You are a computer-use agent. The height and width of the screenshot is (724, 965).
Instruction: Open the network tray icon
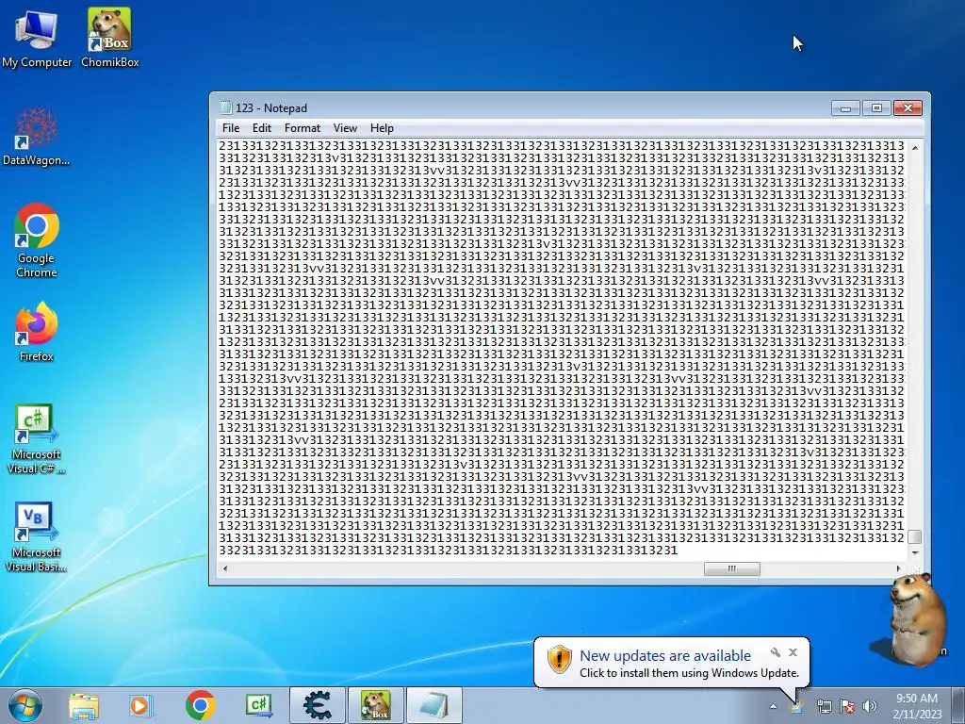click(x=824, y=706)
